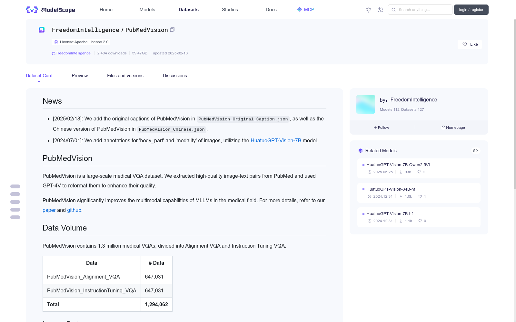This screenshot has height=322, width=516.
Task: Click the PubMedVision_InstructionTuning_VQA table cell
Action: pyautogui.click(x=92, y=291)
